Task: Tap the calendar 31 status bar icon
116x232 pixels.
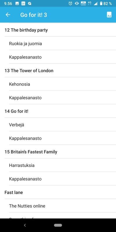Action: pos(23,3)
